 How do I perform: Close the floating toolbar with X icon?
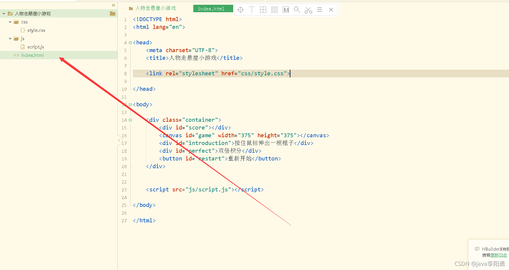(331, 10)
